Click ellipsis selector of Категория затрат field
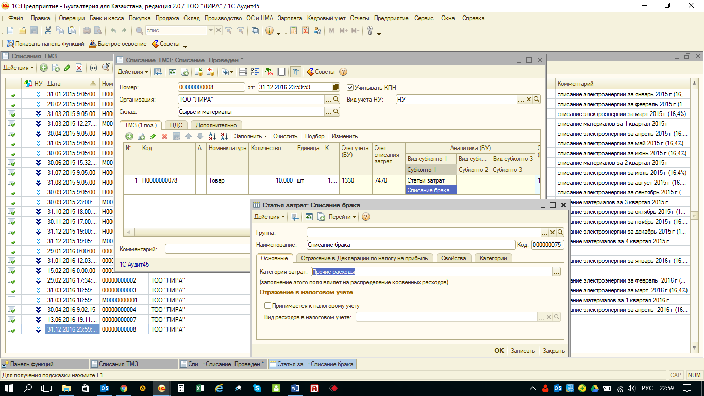The width and height of the screenshot is (704, 396). (556, 272)
